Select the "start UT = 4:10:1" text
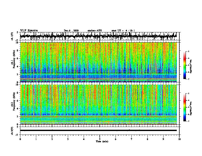202x156 pixels. click(123, 31)
